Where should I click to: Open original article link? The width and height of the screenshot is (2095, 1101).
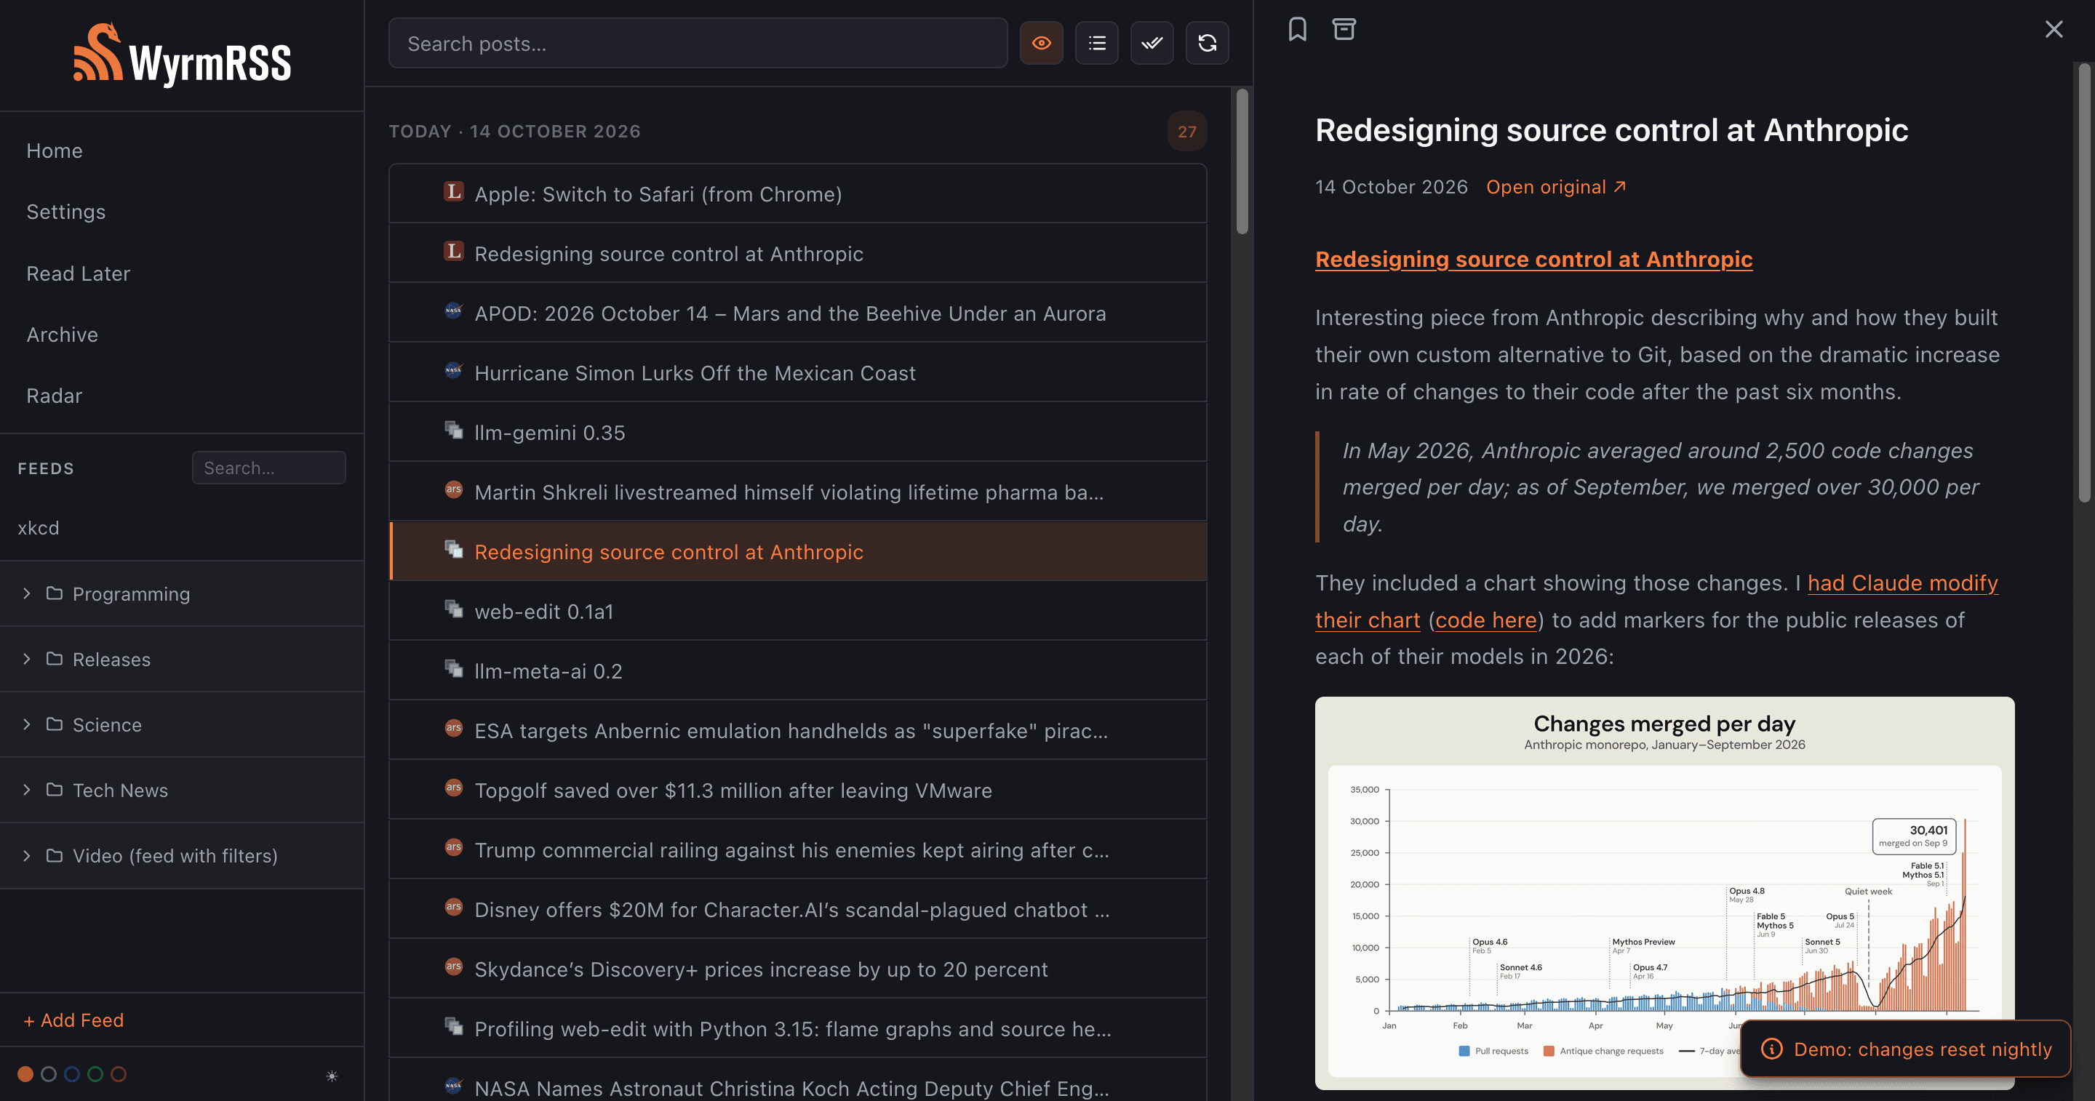click(1556, 187)
